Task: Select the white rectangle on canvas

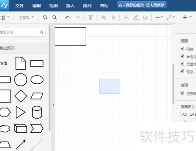Action: click(x=71, y=36)
